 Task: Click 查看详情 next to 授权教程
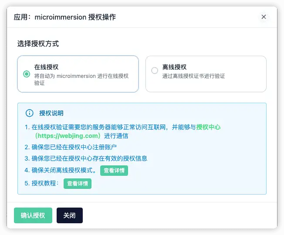[78, 184]
